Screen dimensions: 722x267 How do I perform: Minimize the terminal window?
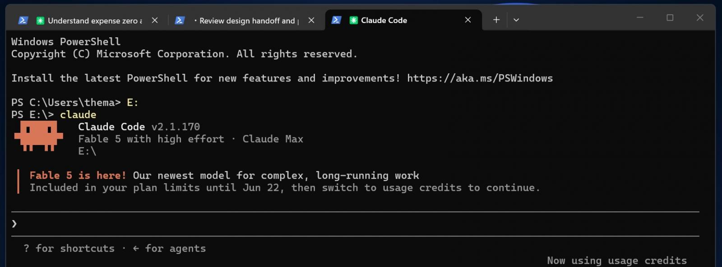640,18
